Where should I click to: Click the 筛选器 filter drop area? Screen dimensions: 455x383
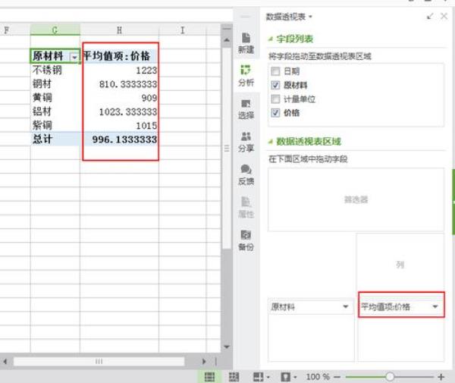pos(356,199)
